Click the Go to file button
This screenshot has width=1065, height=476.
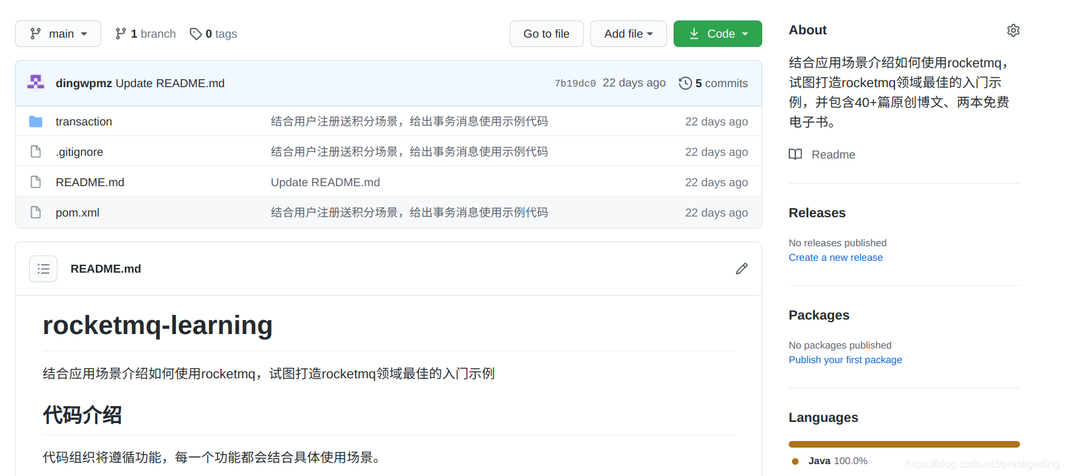pyautogui.click(x=547, y=34)
